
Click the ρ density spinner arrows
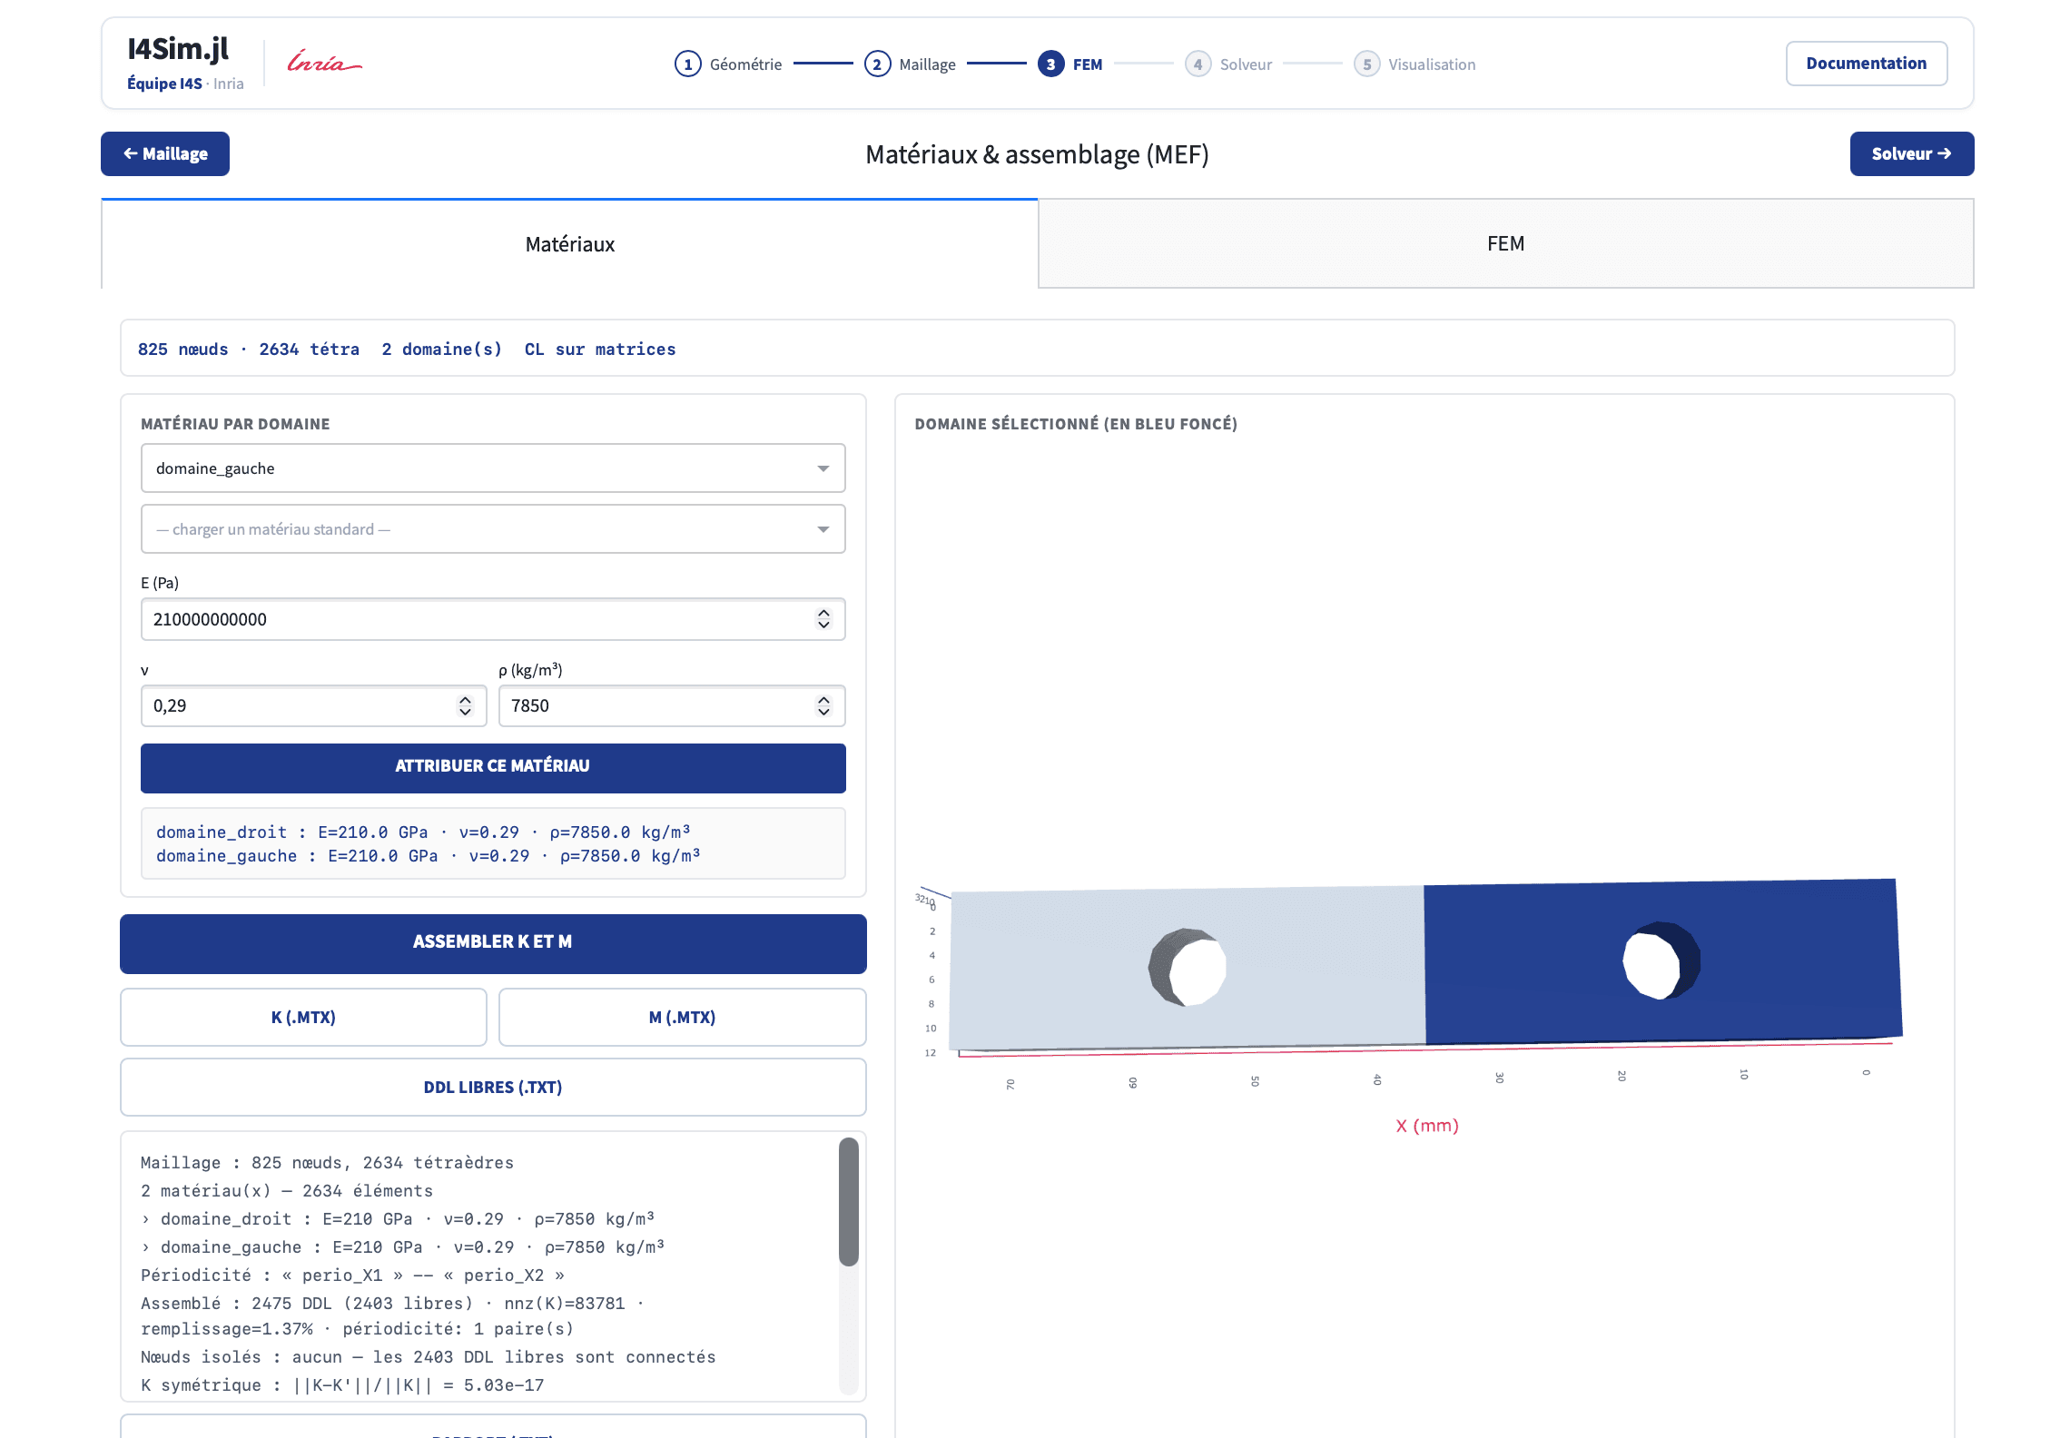(823, 706)
